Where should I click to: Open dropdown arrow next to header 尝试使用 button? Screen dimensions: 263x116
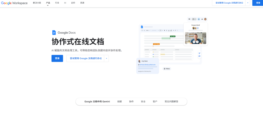point(248,3)
